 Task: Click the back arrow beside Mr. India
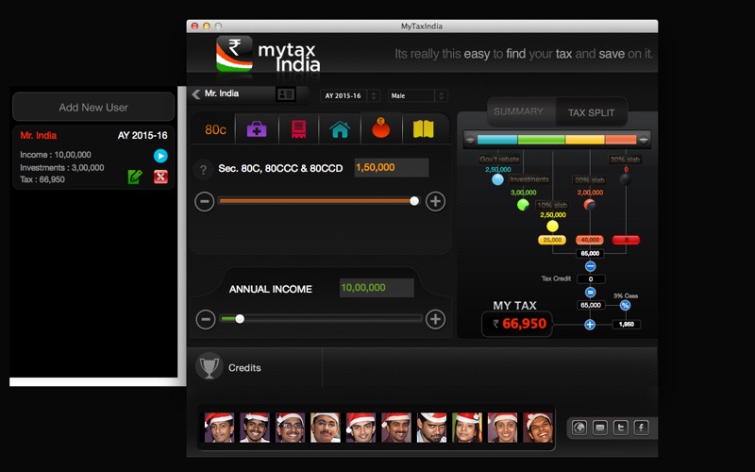pyautogui.click(x=196, y=93)
